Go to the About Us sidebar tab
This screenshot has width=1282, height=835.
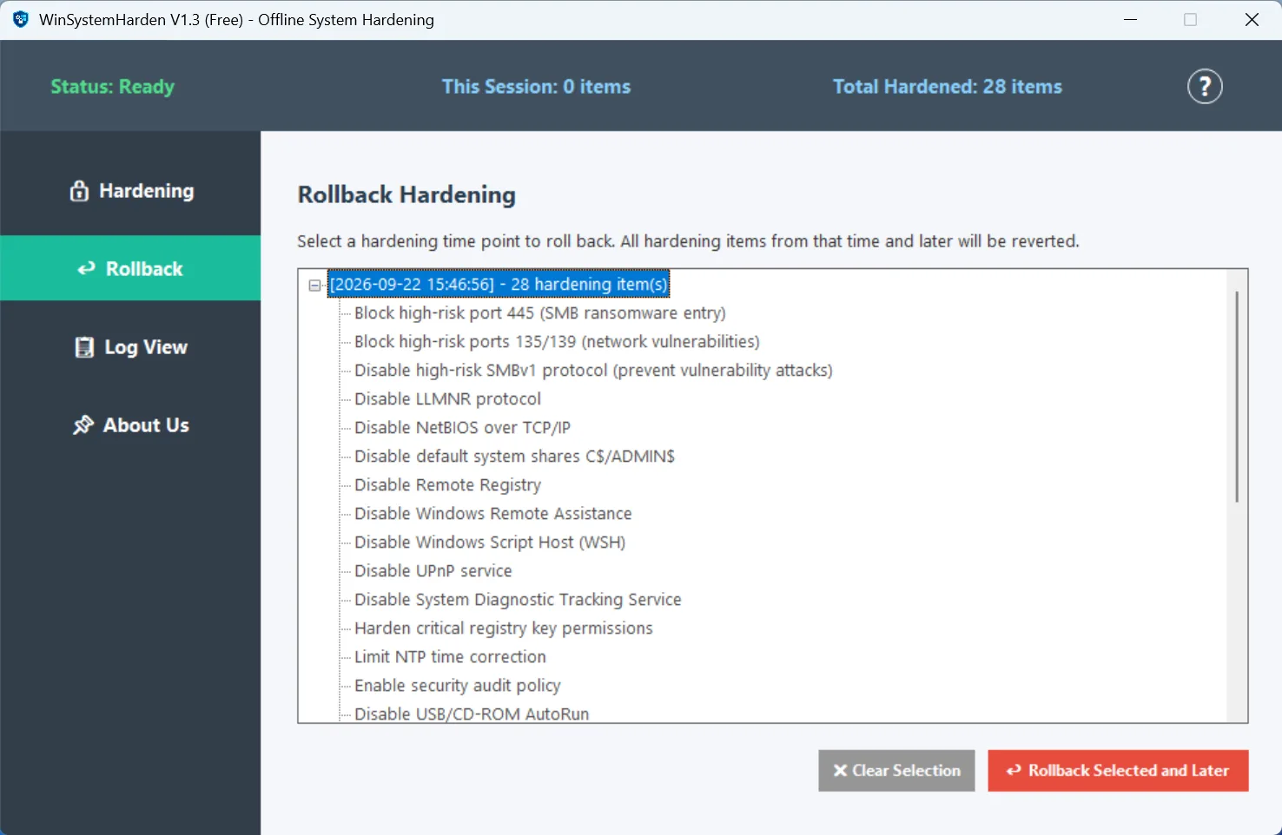coord(130,425)
